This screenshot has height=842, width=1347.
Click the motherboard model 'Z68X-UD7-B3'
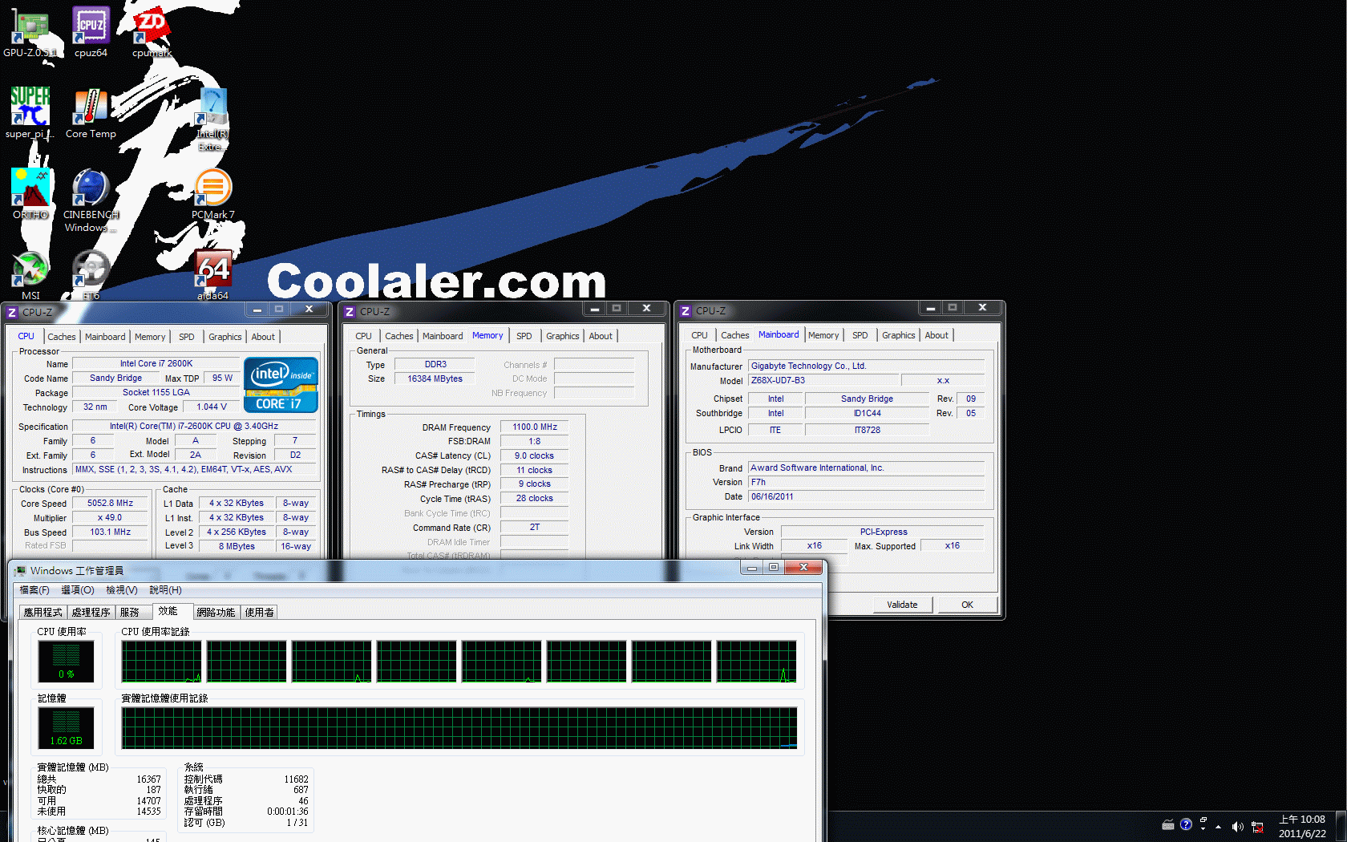[x=822, y=381]
